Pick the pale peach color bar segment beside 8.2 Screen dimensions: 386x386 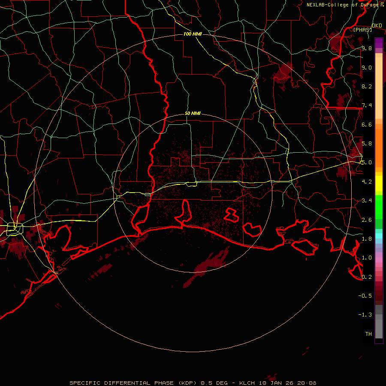(x=379, y=88)
